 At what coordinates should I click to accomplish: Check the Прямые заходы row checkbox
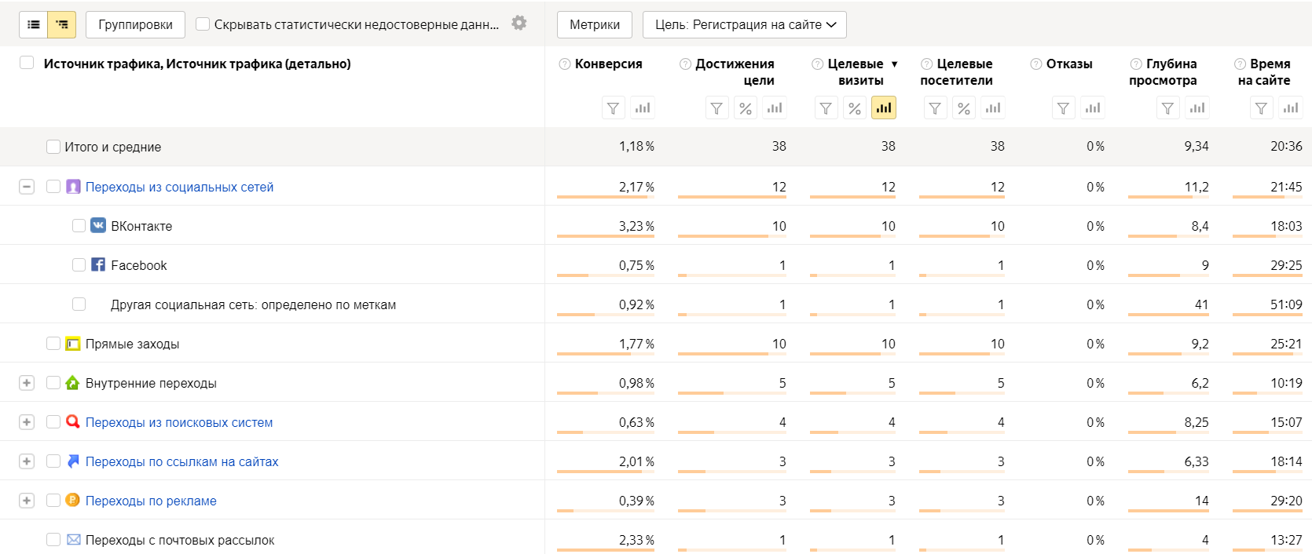coord(53,344)
